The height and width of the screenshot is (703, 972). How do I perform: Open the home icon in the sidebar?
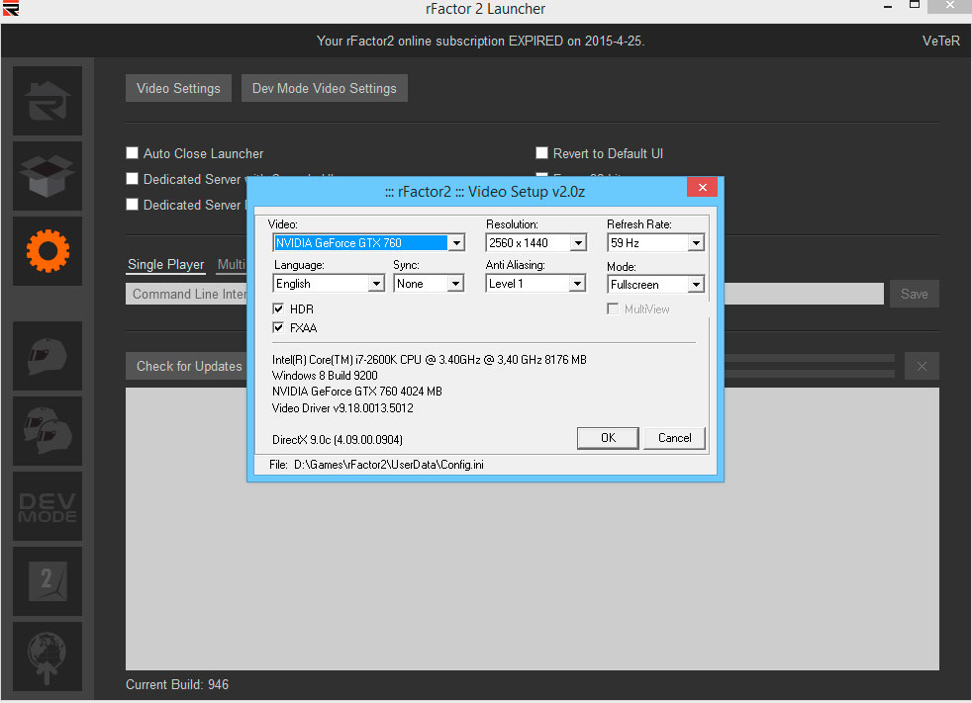pyautogui.click(x=48, y=101)
